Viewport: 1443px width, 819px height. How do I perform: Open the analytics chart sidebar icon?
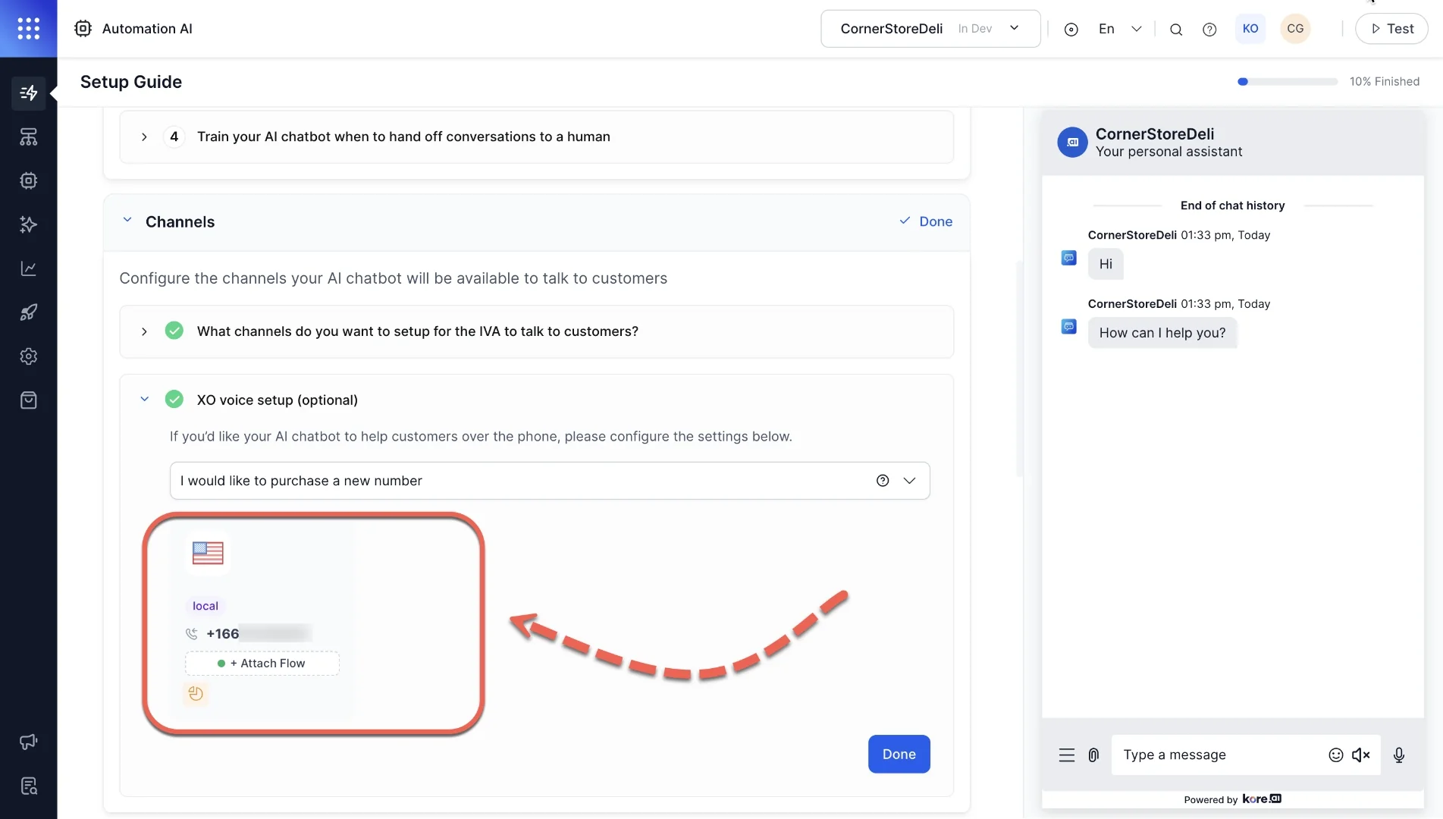click(x=29, y=268)
